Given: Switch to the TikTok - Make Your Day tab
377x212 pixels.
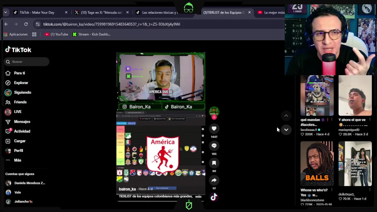Looking at the screenshot, I should click(x=37, y=12).
